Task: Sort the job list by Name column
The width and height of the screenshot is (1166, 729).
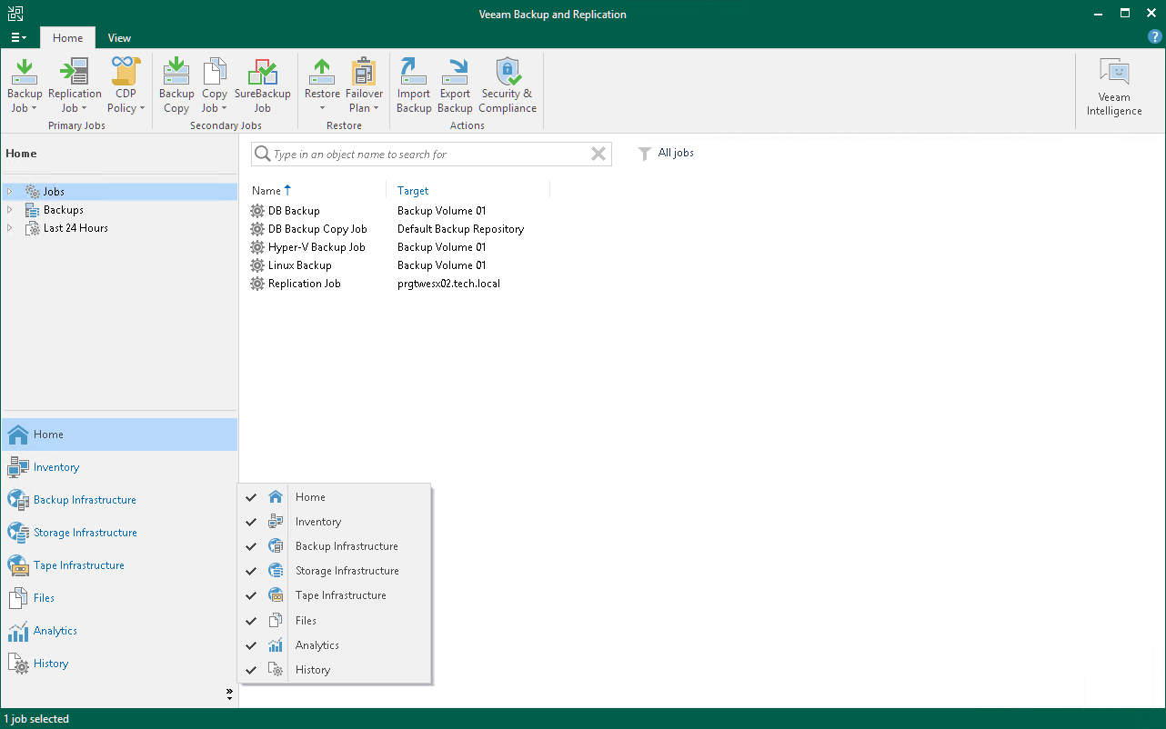Action: tap(271, 191)
